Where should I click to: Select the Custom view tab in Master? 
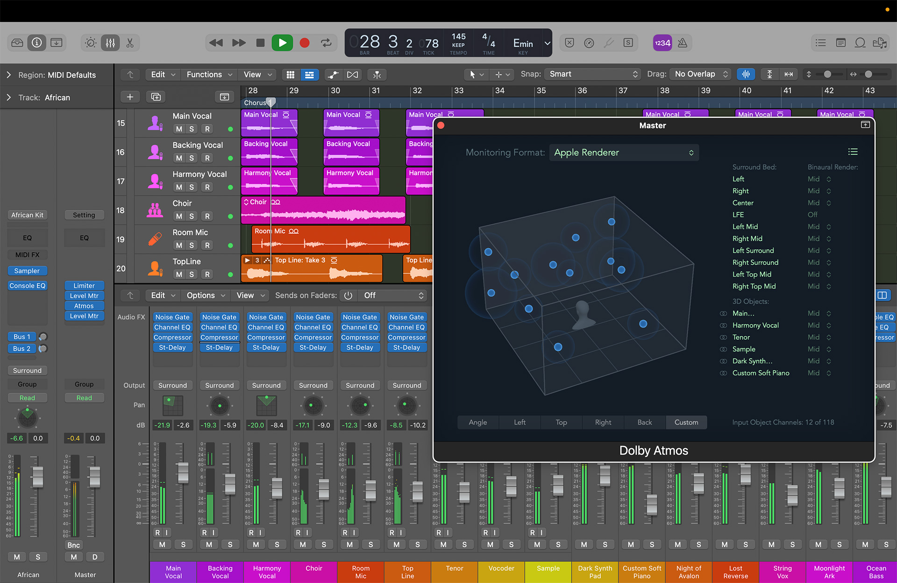[686, 422]
